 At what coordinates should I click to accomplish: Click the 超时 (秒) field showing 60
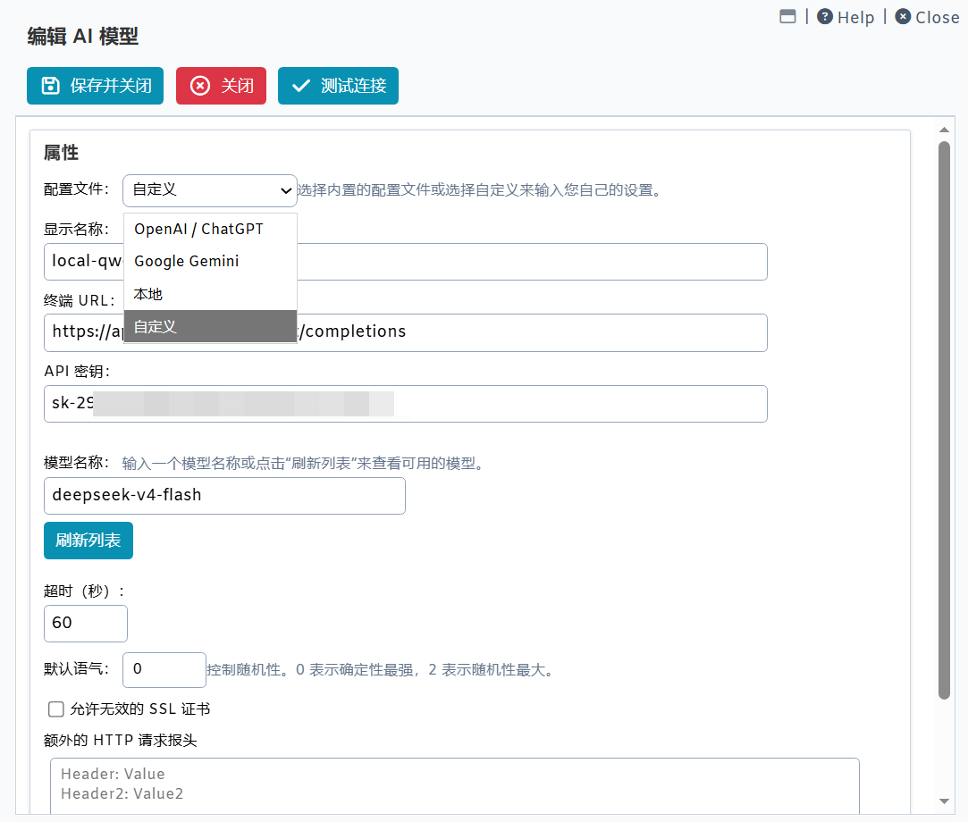click(x=86, y=624)
